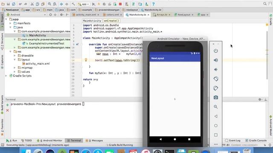
Task: Click the Synchronize toolbar icon
Action: 14,4
